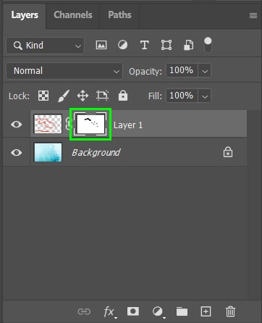The width and height of the screenshot is (262, 323).
Task: Filter for smart objects icon
Action: click(188, 45)
